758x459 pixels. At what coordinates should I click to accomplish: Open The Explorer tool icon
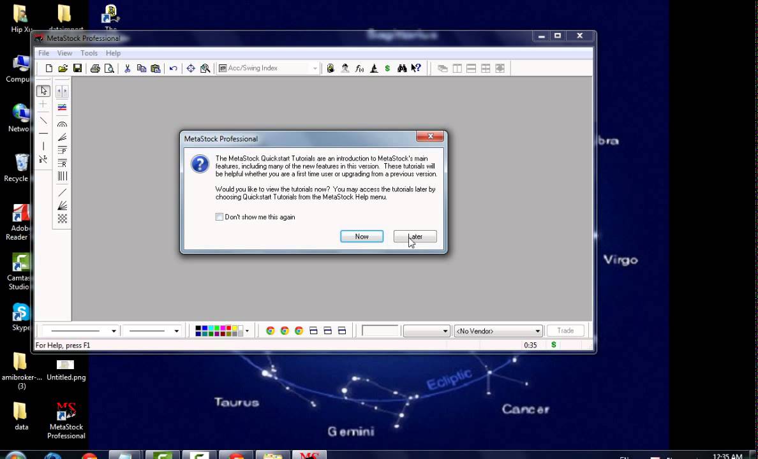(331, 69)
